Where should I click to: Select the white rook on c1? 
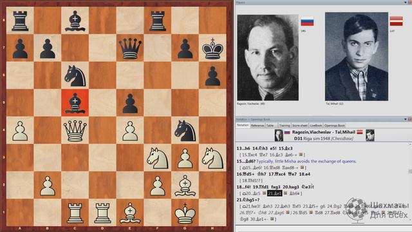pyautogui.click(x=75, y=213)
